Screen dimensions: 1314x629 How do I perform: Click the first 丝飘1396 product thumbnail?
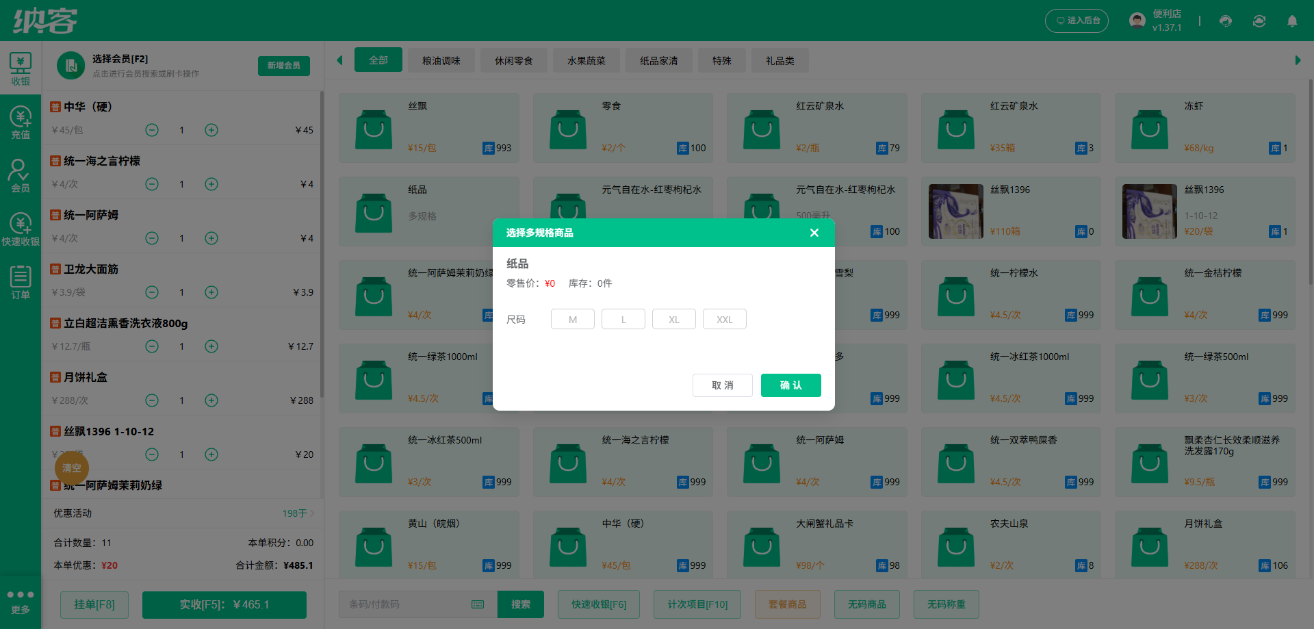click(x=956, y=211)
